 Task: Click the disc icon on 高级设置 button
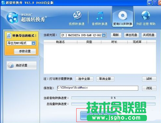11,65
